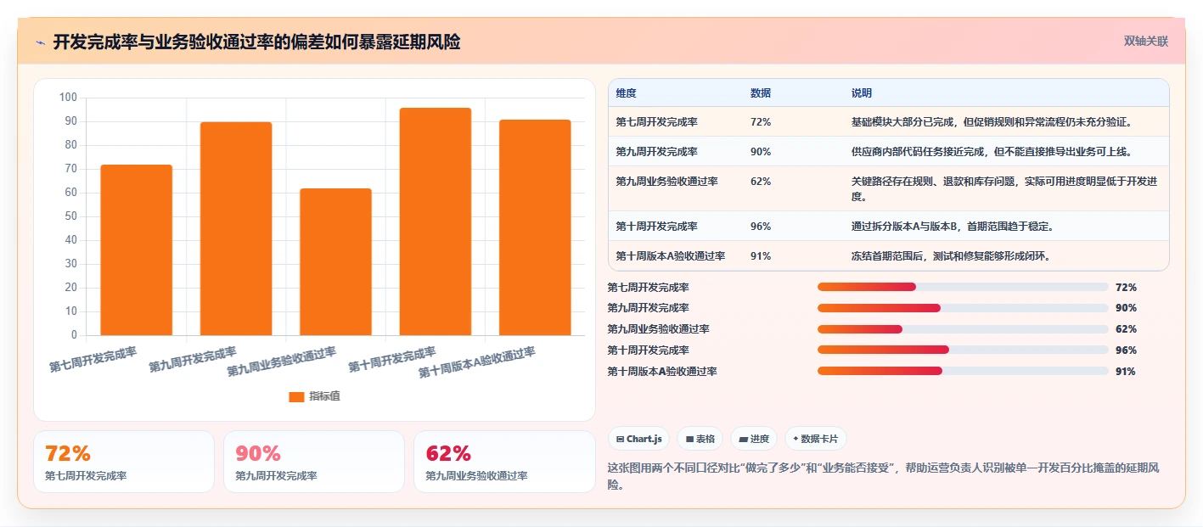The height and width of the screenshot is (527, 1203).
Task: Click the 62% value in table
Action: pos(761,182)
